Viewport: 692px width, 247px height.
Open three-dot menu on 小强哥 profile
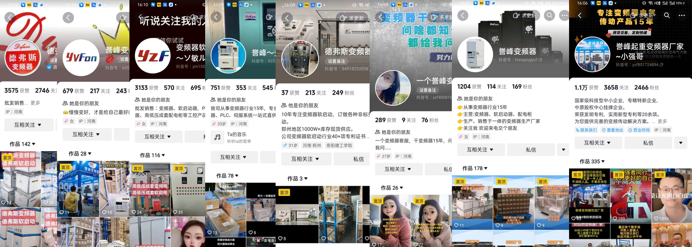[x=682, y=15]
